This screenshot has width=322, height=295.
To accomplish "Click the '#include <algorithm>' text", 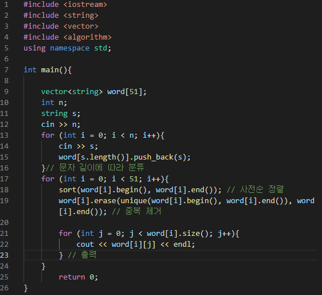I will click(x=68, y=37).
